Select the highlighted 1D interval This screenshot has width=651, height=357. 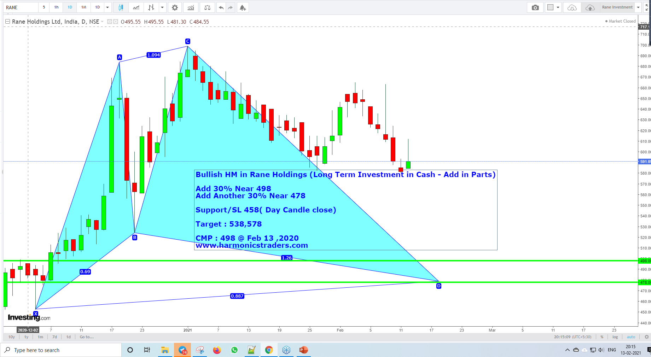click(x=70, y=7)
